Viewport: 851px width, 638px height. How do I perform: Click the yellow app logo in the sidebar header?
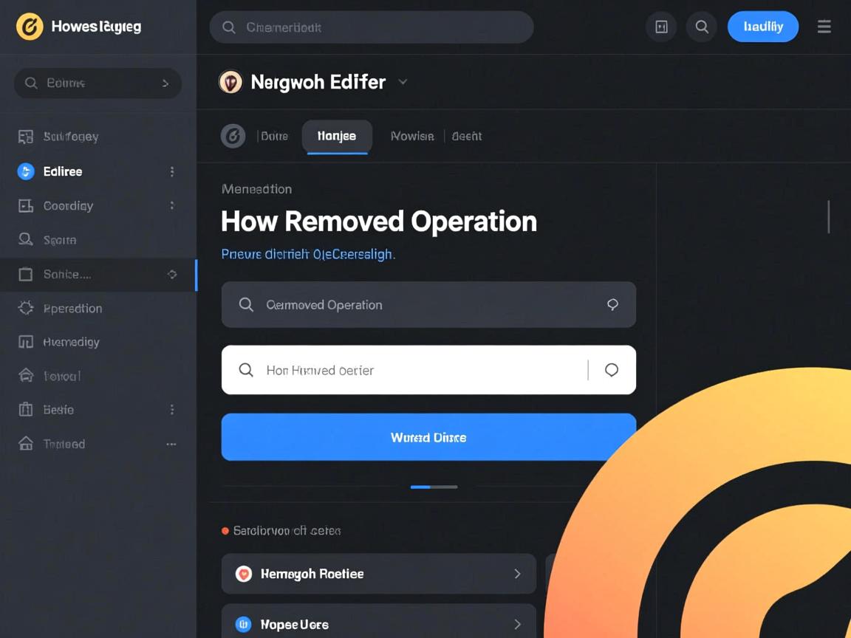[x=30, y=27]
